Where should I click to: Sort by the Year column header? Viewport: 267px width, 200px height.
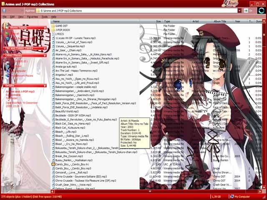(x=240, y=21)
